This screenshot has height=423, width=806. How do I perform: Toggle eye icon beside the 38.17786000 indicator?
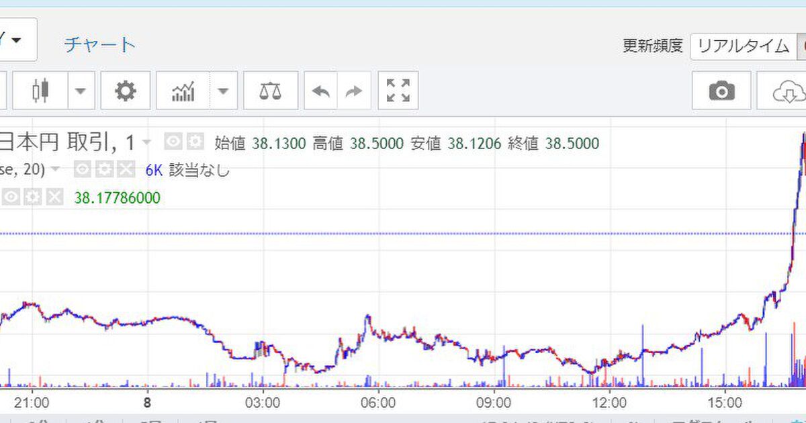11,197
